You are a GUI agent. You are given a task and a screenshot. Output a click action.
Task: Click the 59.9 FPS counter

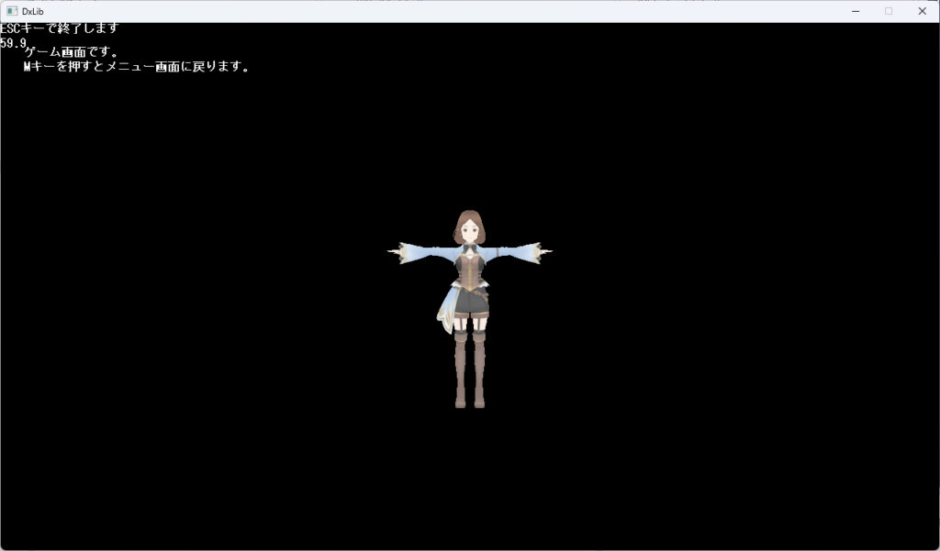click(x=13, y=43)
